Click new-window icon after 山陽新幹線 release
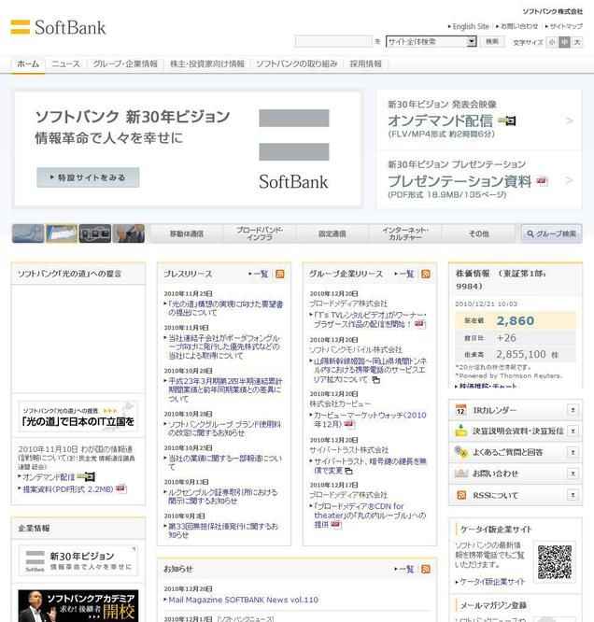The image size is (594, 622). coord(375,380)
